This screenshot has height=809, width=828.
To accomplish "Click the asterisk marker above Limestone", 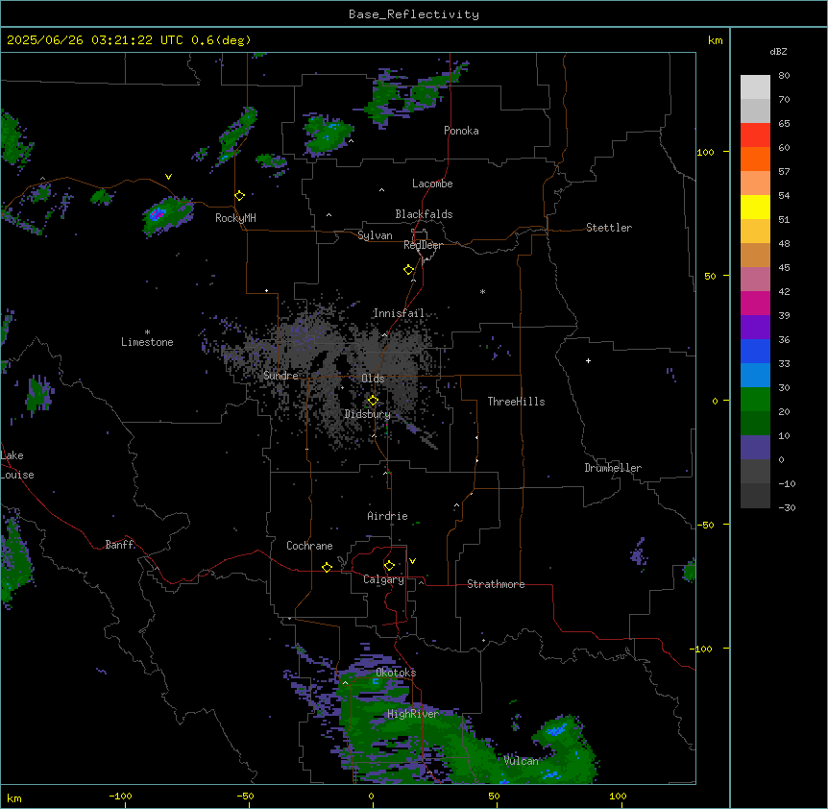I will pos(147,332).
